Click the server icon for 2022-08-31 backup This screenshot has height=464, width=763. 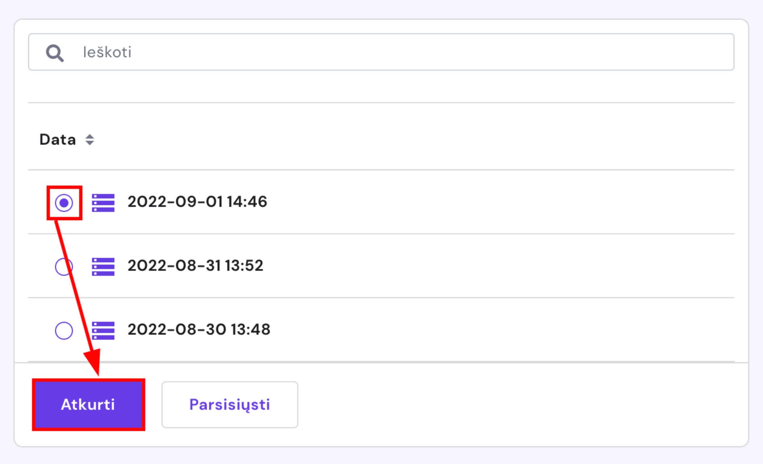pos(103,266)
